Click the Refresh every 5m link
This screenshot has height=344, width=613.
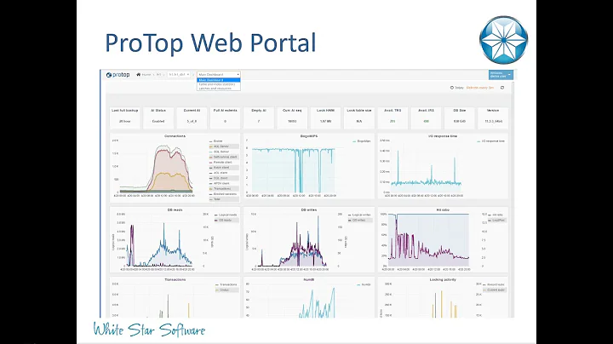tap(479, 88)
